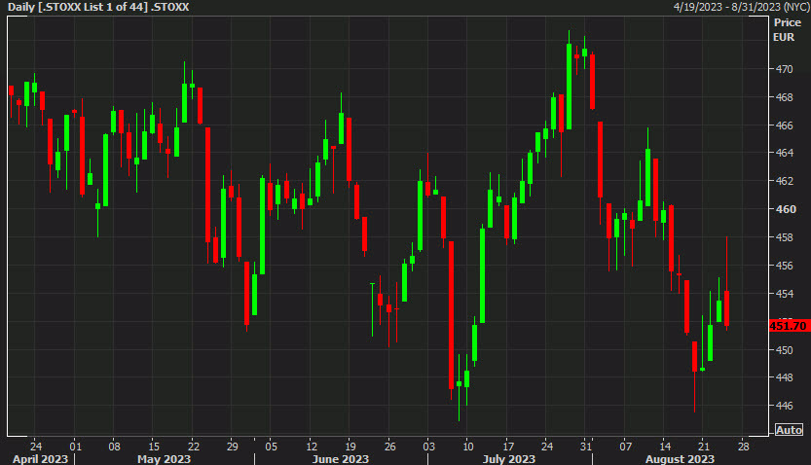Viewport: 811px width, 465px height.
Task: Click date tick 28 in August
Action: point(743,447)
